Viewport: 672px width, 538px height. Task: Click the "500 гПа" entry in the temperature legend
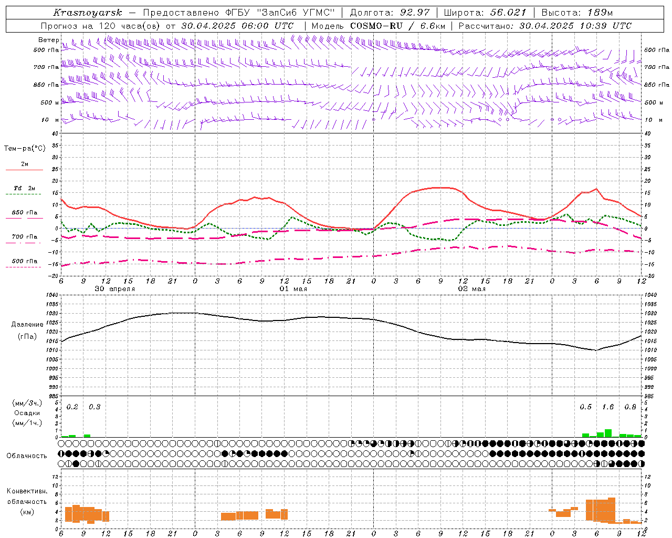25,261
